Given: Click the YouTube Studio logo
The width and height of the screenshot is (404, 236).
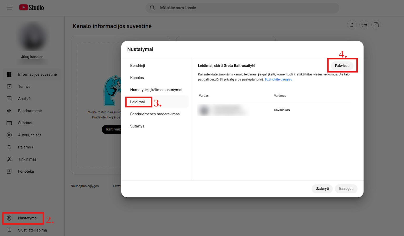Looking at the screenshot, I should (x=31, y=8).
